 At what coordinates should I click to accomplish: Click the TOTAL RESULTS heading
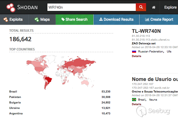21,31
